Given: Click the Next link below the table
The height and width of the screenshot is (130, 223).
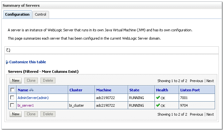Looking at the screenshot, I should [x=210, y=114].
